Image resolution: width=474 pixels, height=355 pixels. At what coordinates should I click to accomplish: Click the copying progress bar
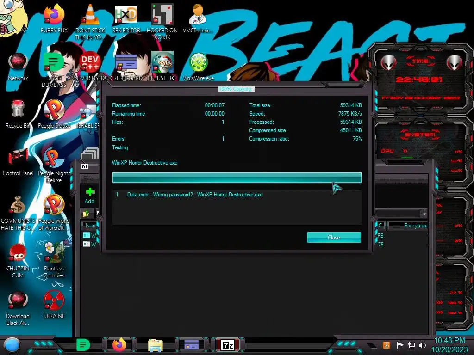[237, 177]
